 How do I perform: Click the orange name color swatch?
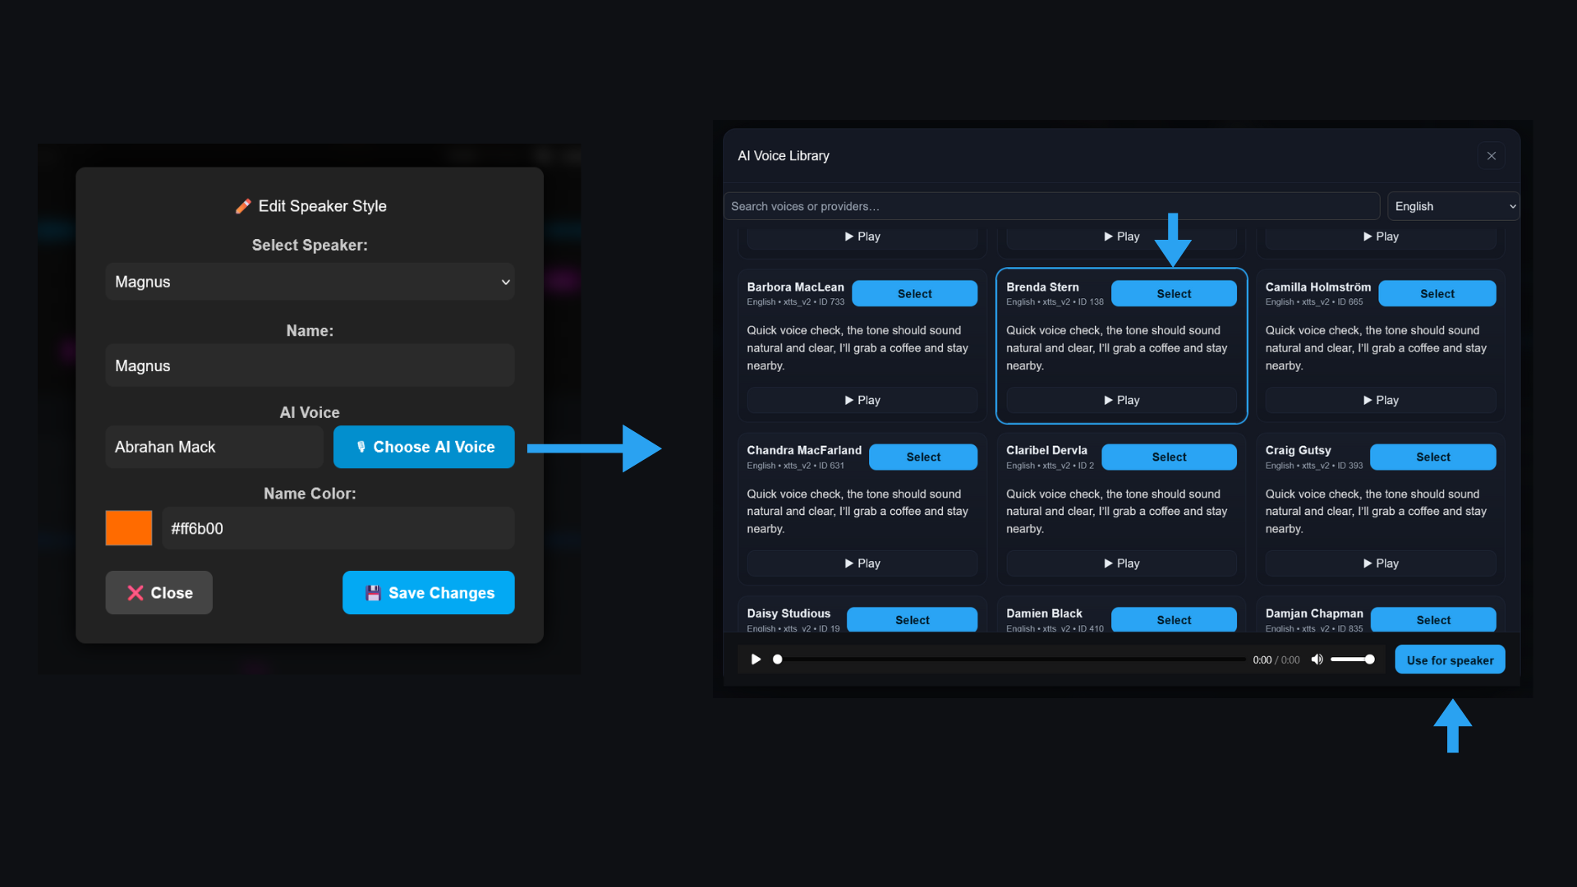tap(129, 528)
